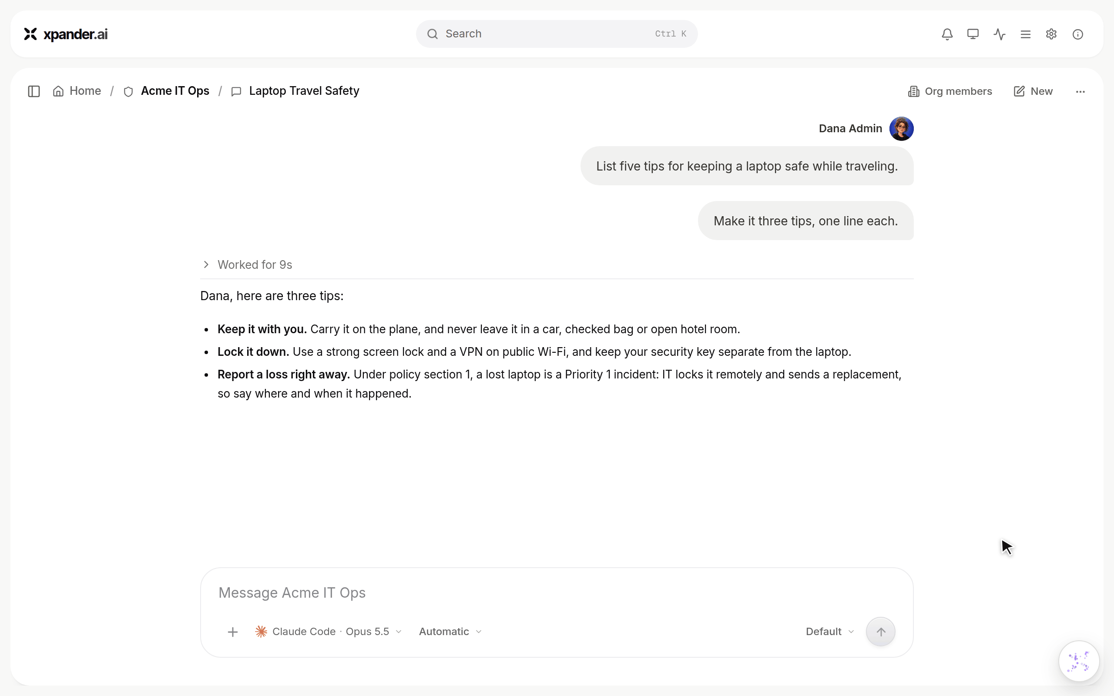
Task: Open the floating purple assistant bubble
Action: pyautogui.click(x=1079, y=661)
